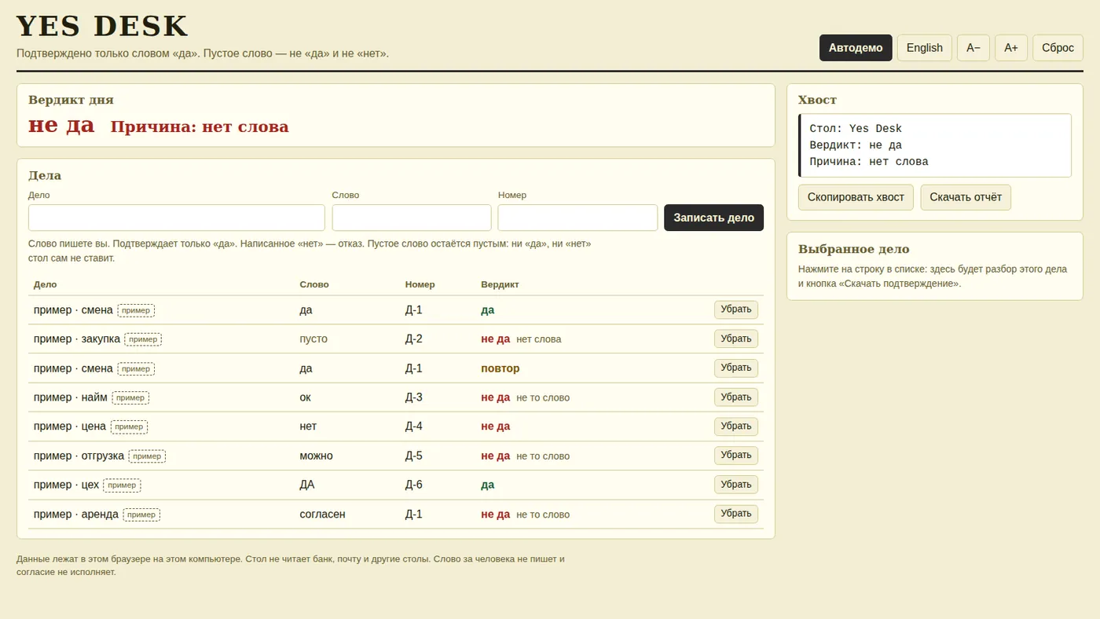Click the 'Причина: нет слова' line in Хвост box
Viewport: 1100px width, 619px height.
[x=869, y=162]
